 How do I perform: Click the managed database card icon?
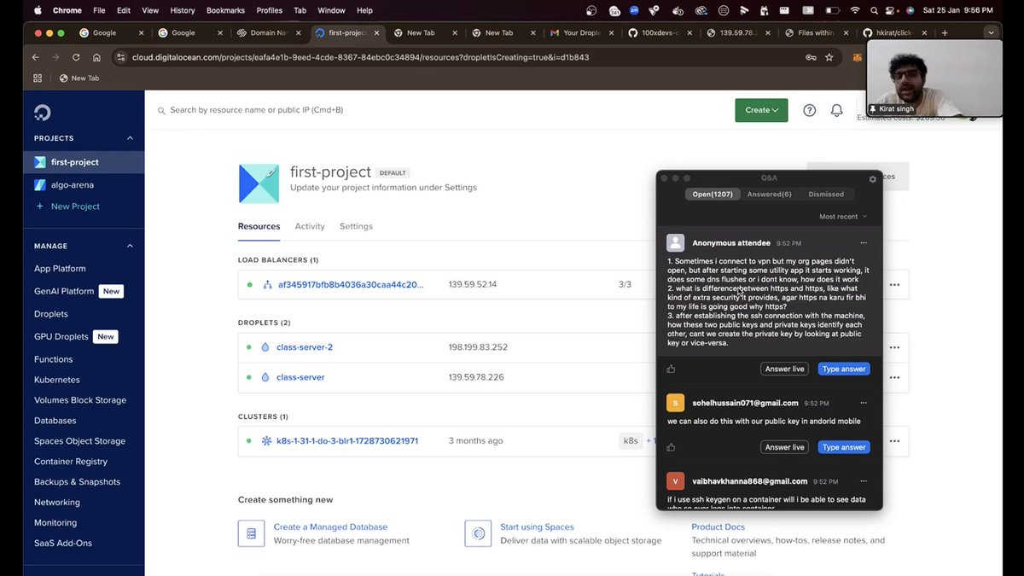[251, 533]
